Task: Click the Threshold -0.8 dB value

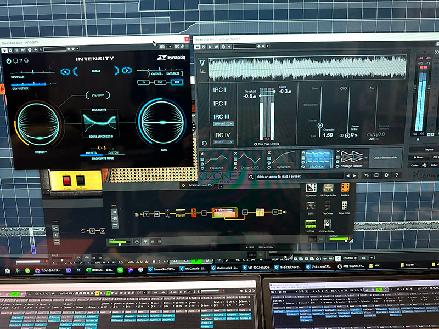Action: point(250,97)
